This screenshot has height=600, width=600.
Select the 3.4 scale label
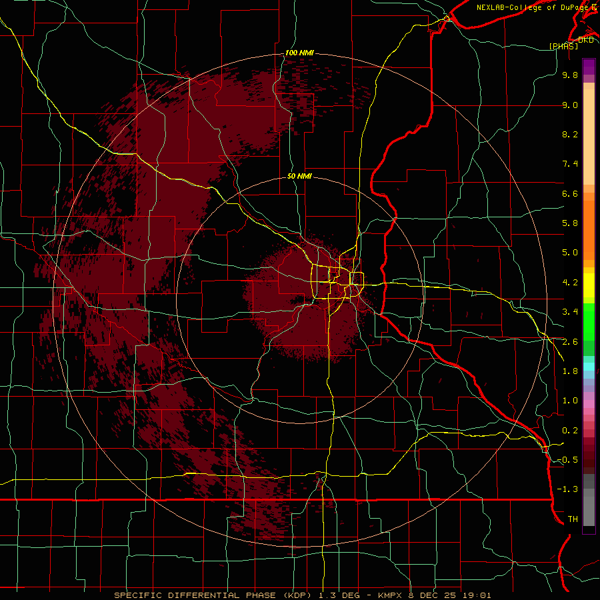click(570, 312)
